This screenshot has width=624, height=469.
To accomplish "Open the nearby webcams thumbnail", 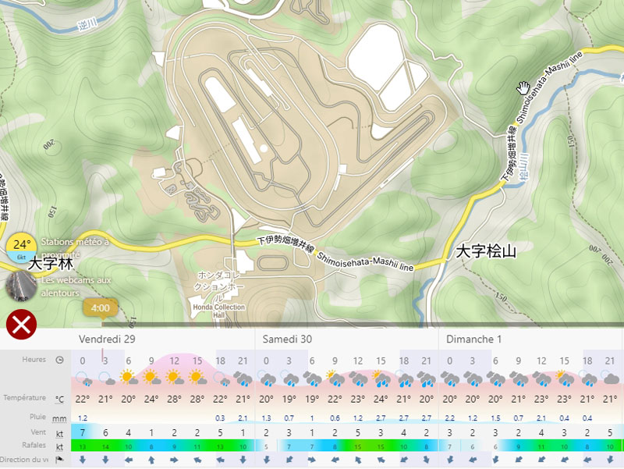I will 20,286.
